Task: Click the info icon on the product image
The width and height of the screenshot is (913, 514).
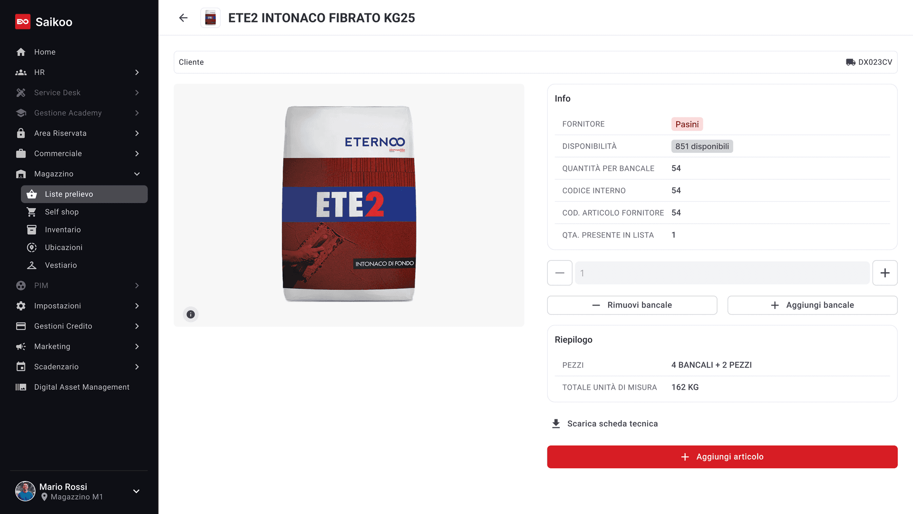Action: (191, 314)
